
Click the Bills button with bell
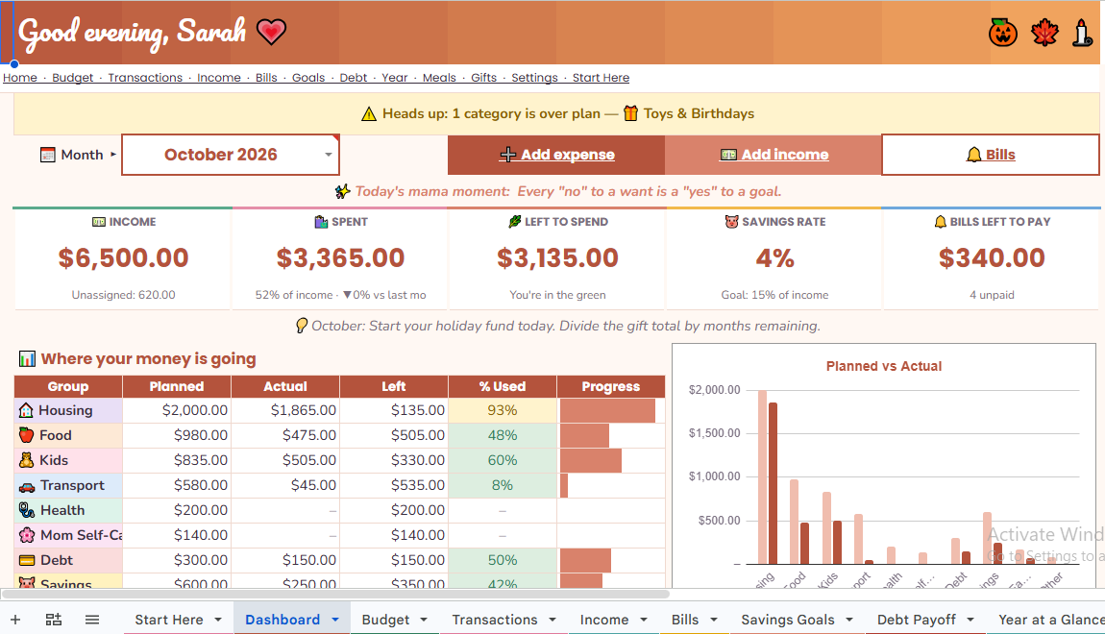[990, 155]
